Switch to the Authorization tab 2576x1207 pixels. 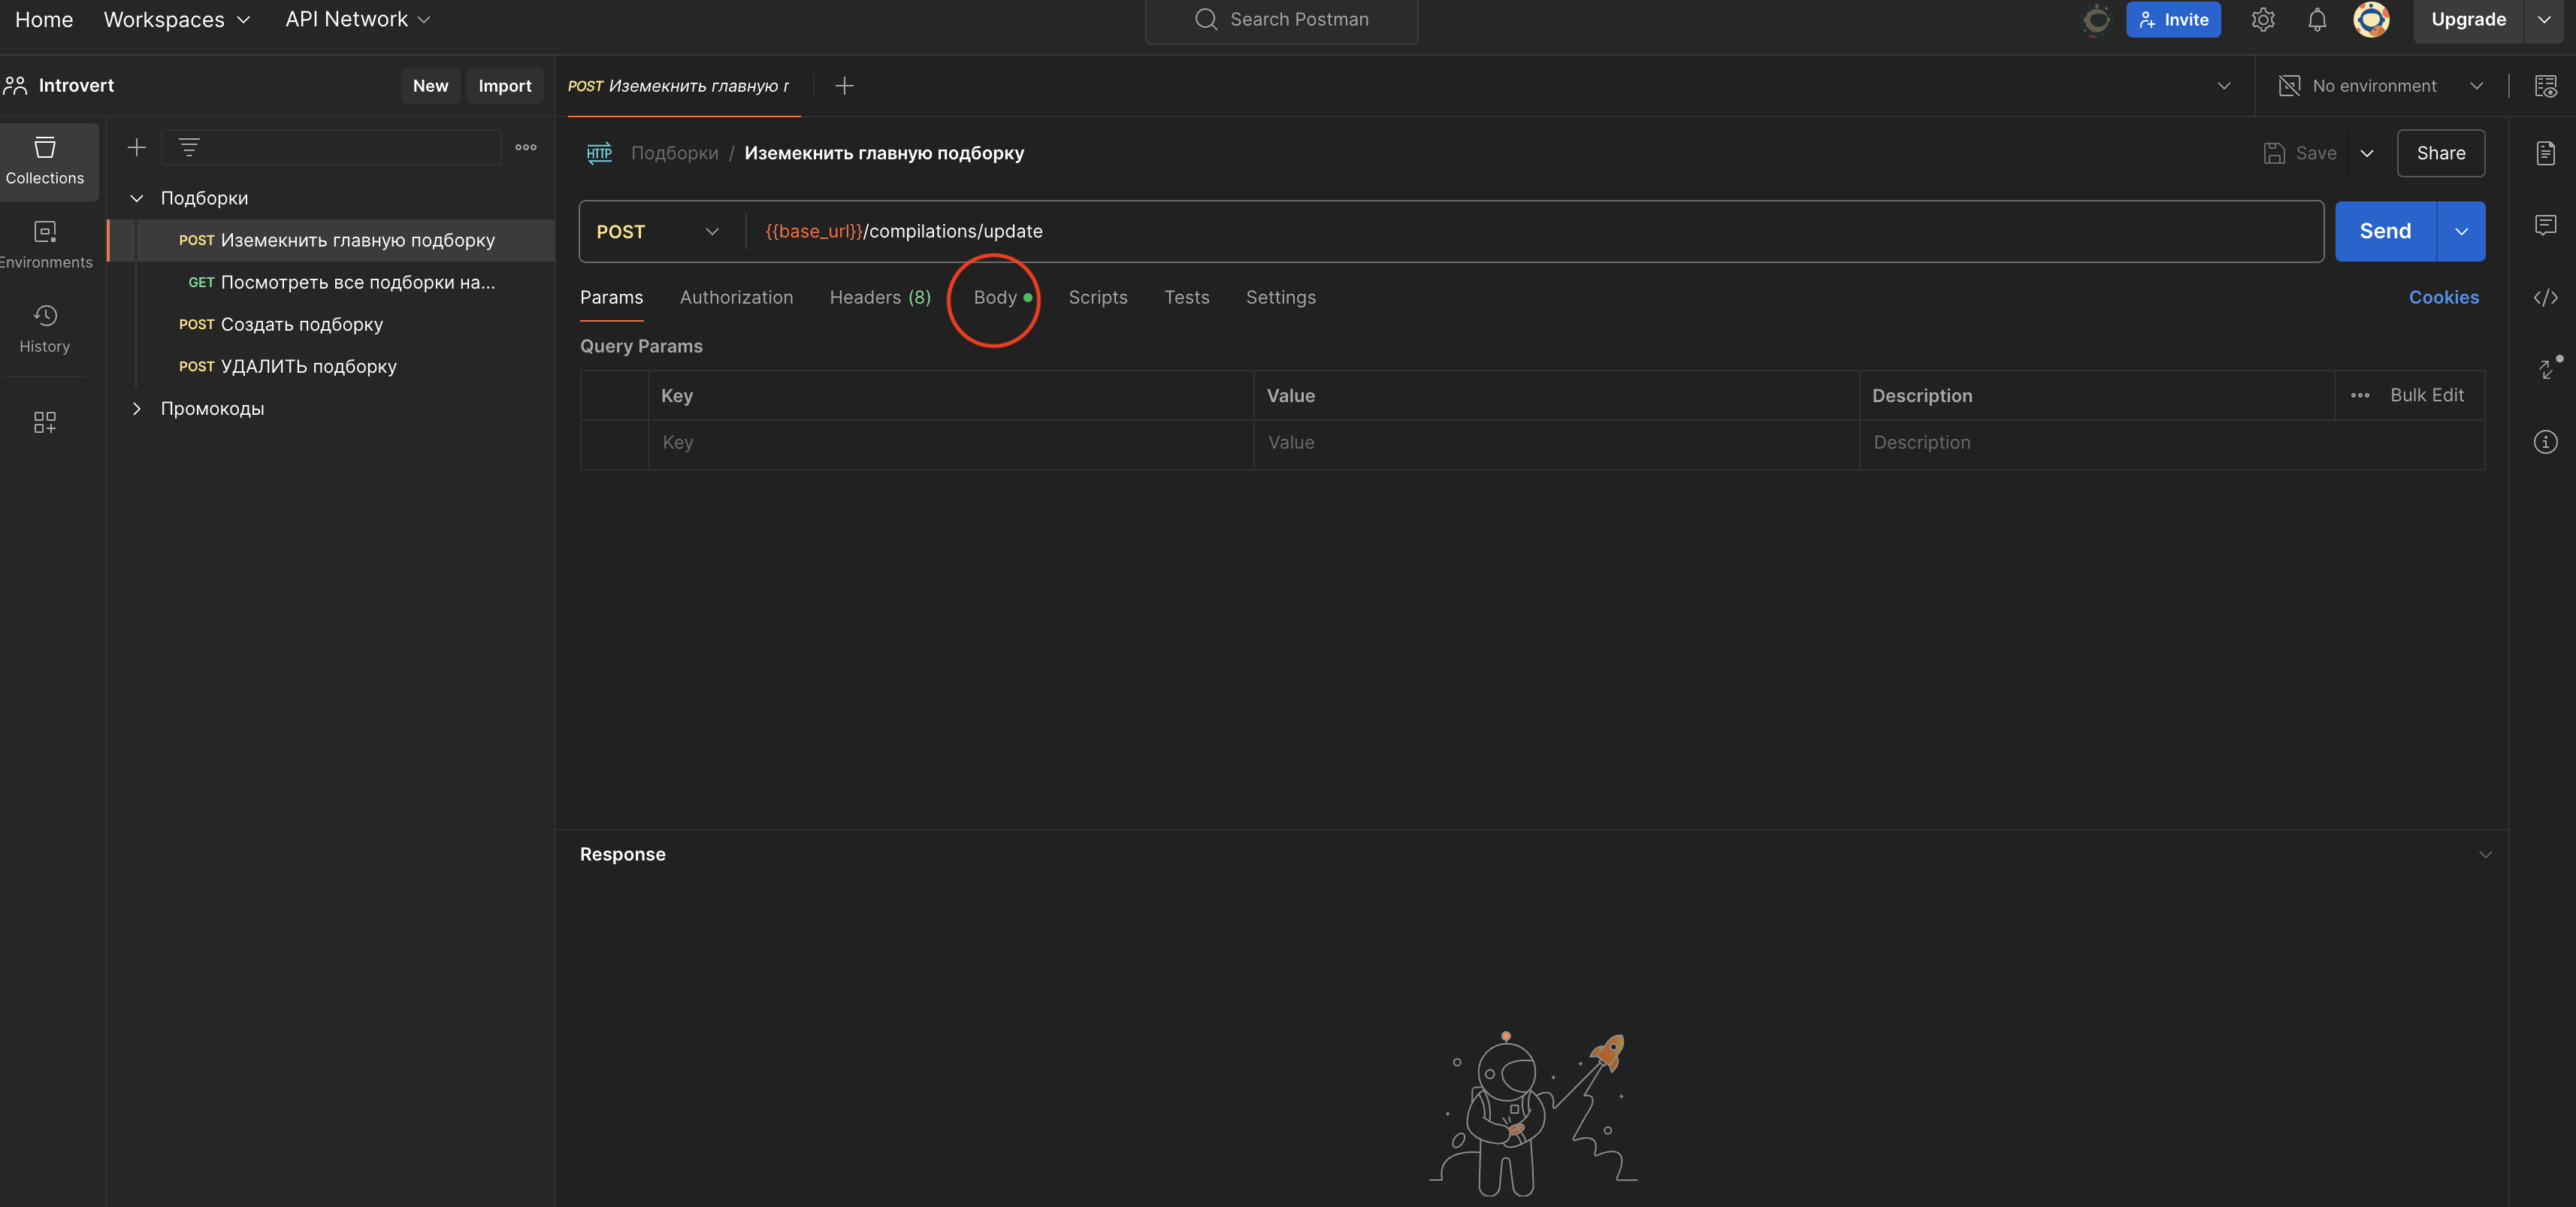(736, 298)
